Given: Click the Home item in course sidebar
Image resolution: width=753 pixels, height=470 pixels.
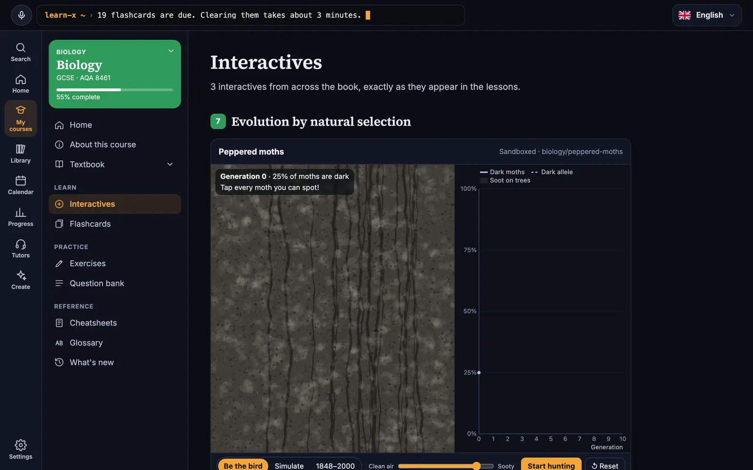Looking at the screenshot, I should [115, 125].
